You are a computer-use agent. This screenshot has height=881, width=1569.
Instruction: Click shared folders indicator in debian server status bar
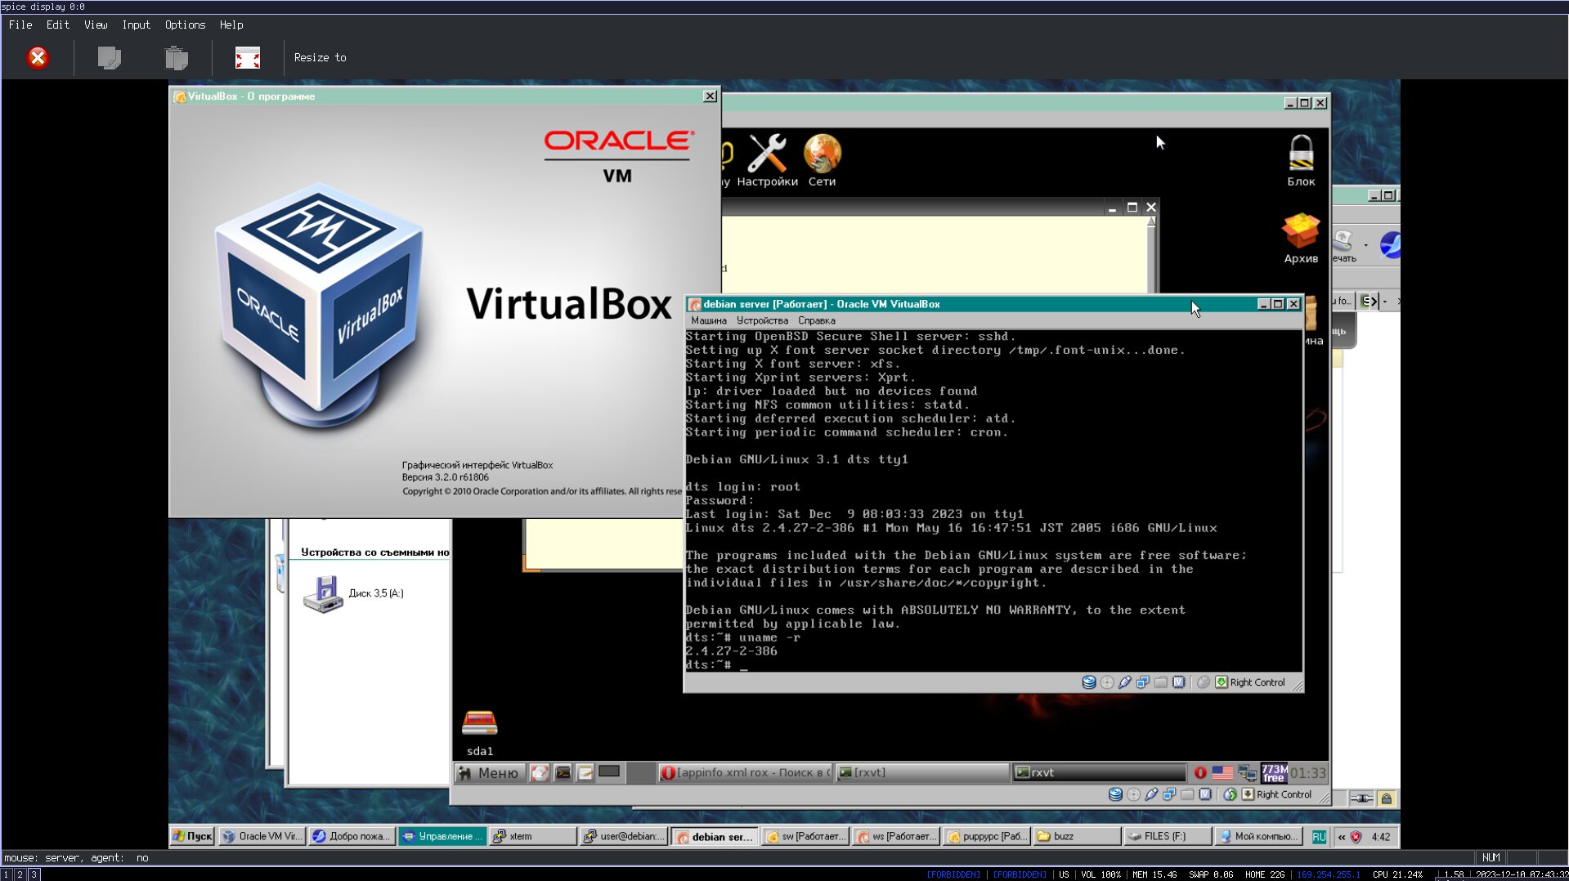click(x=1161, y=682)
